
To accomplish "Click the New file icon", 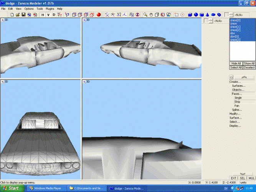I will point(12,15).
